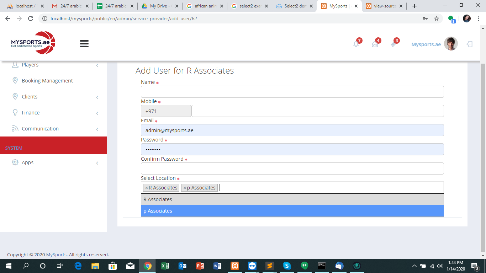Focus the Confirm Password field
This screenshot has width=486, height=273.
292,168
